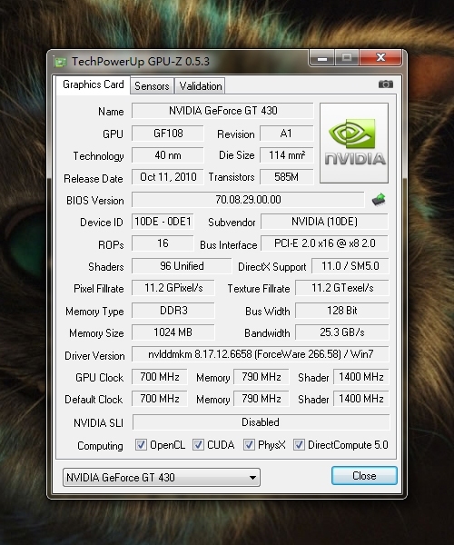Click GPU Clock row Shader 1400 MHz field
Image resolution: width=454 pixels, height=545 pixels.
click(360, 377)
